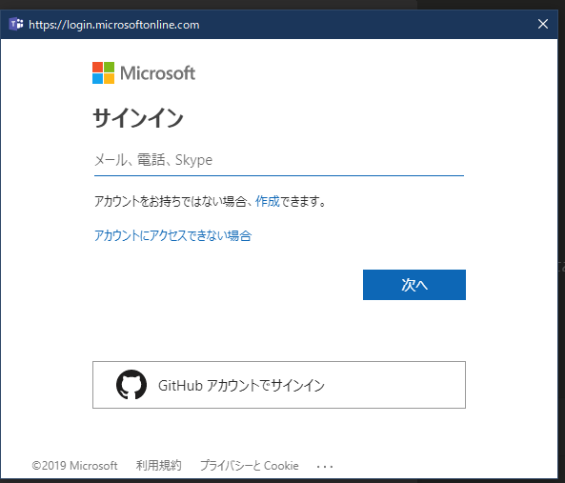Open the プライバシーと Cookie link
The width and height of the screenshot is (565, 483).
(x=250, y=465)
